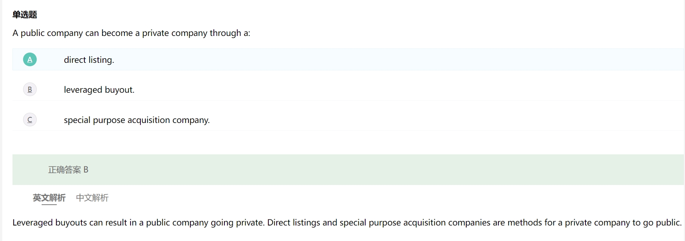Click the 正确答案 B label
This screenshot has width=685, height=241.
coord(68,170)
